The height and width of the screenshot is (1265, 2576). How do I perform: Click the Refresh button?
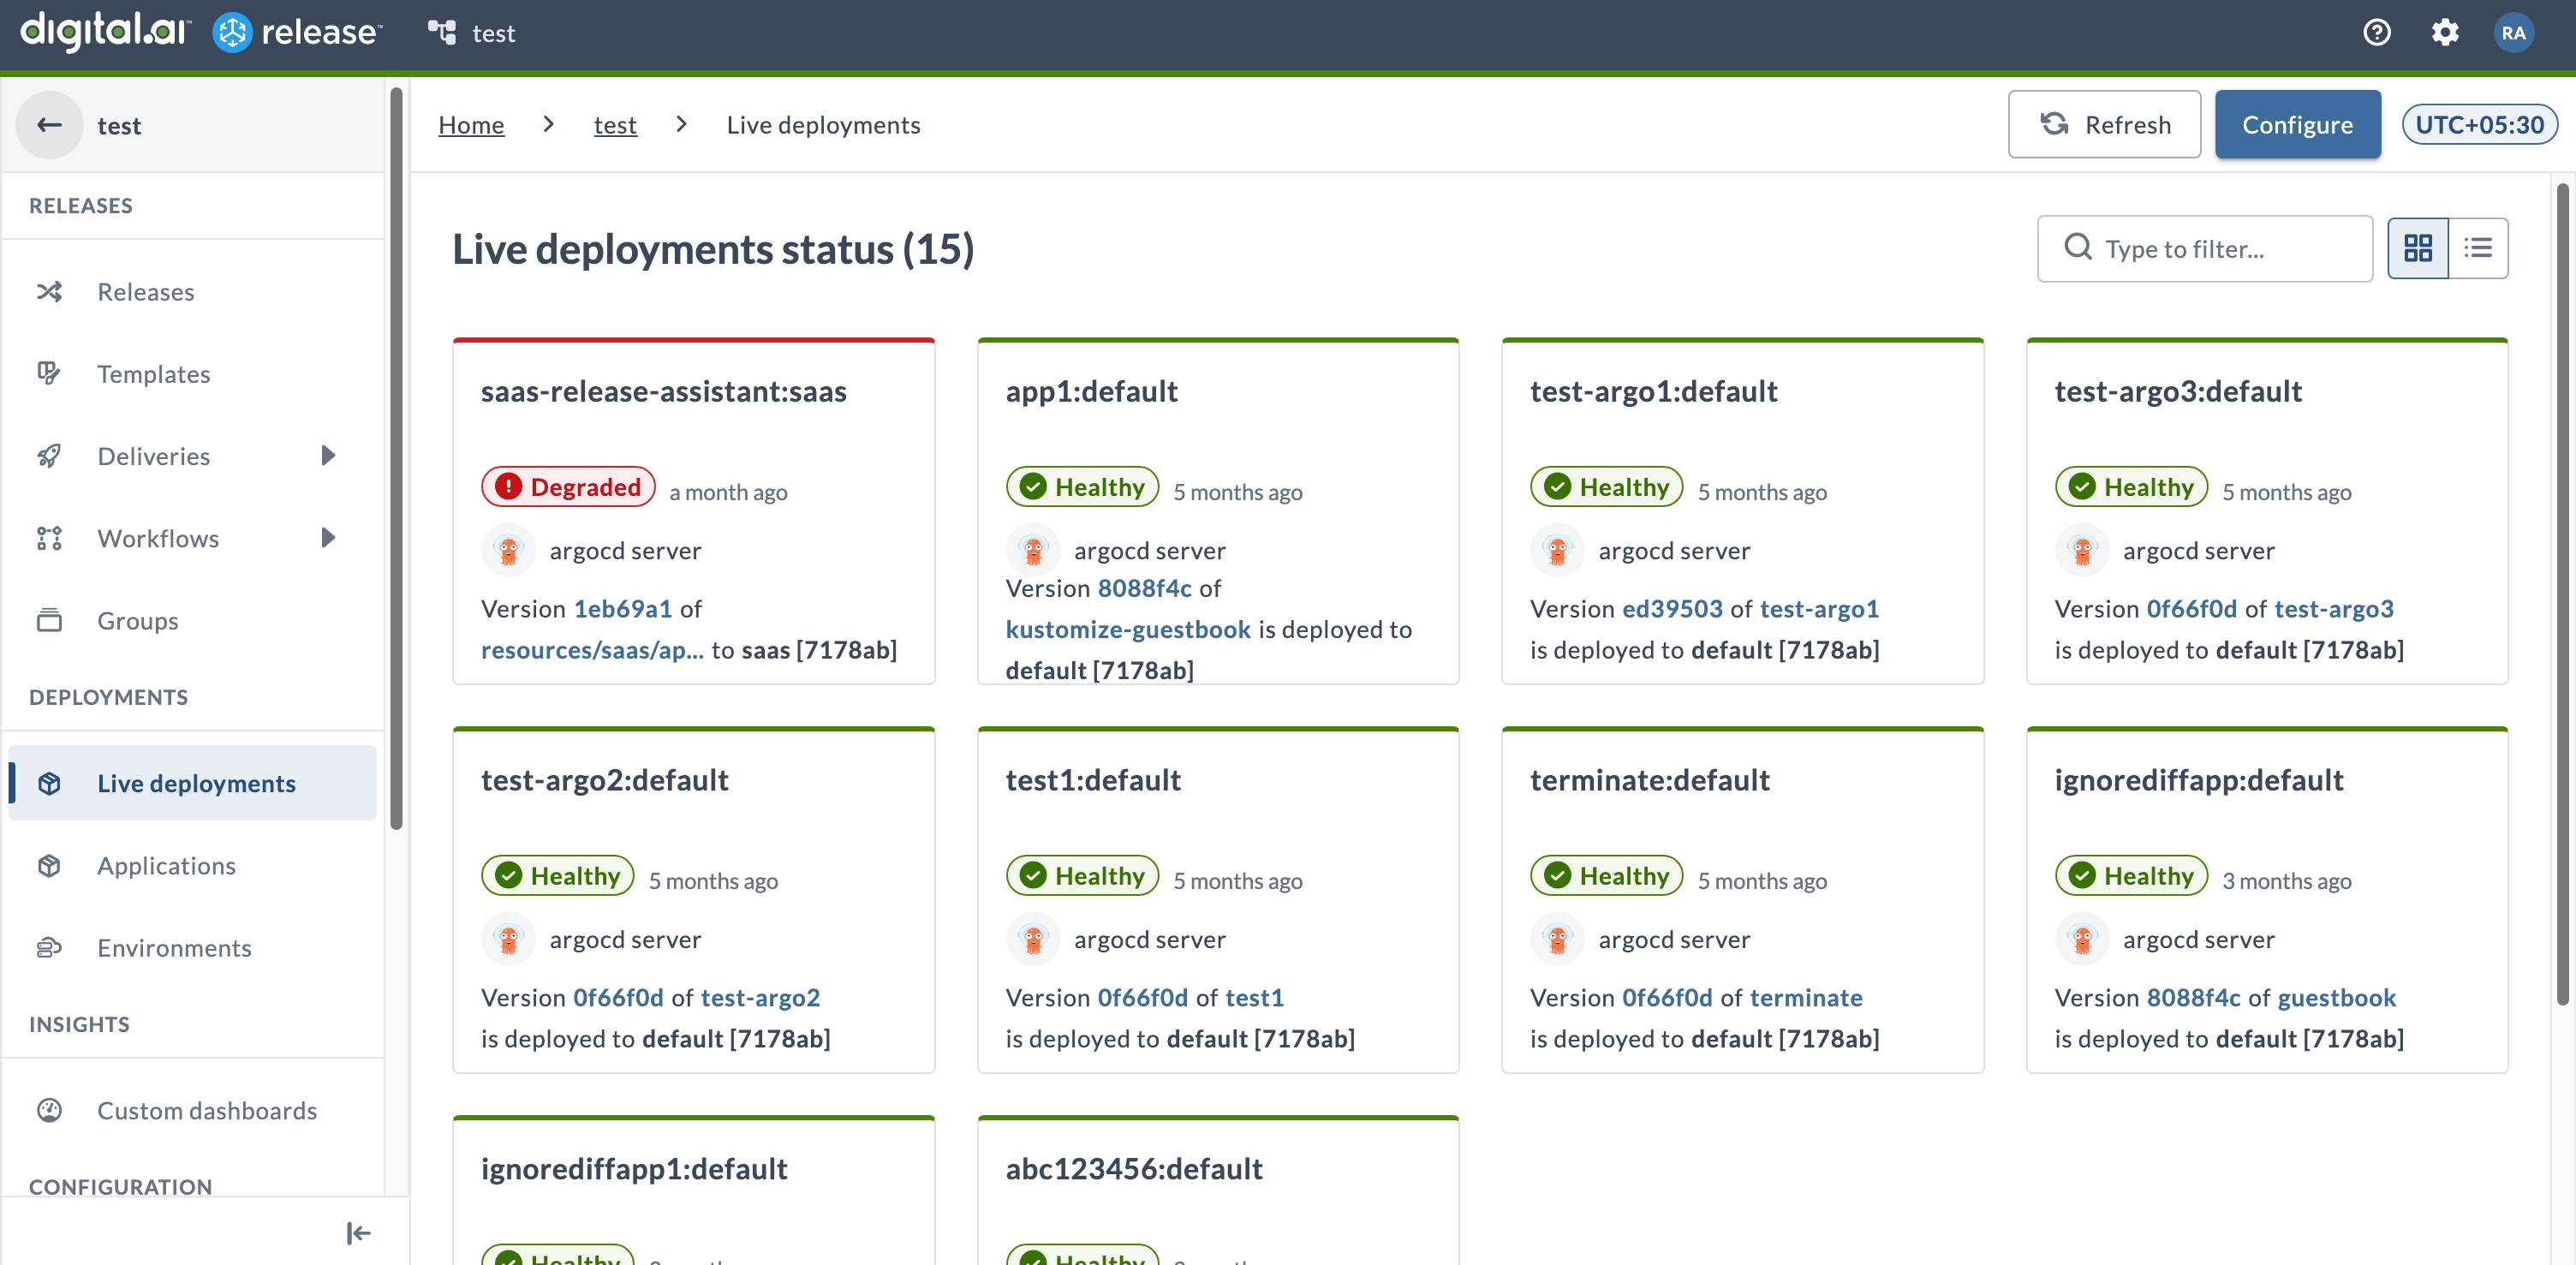pyautogui.click(x=2104, y=124)
